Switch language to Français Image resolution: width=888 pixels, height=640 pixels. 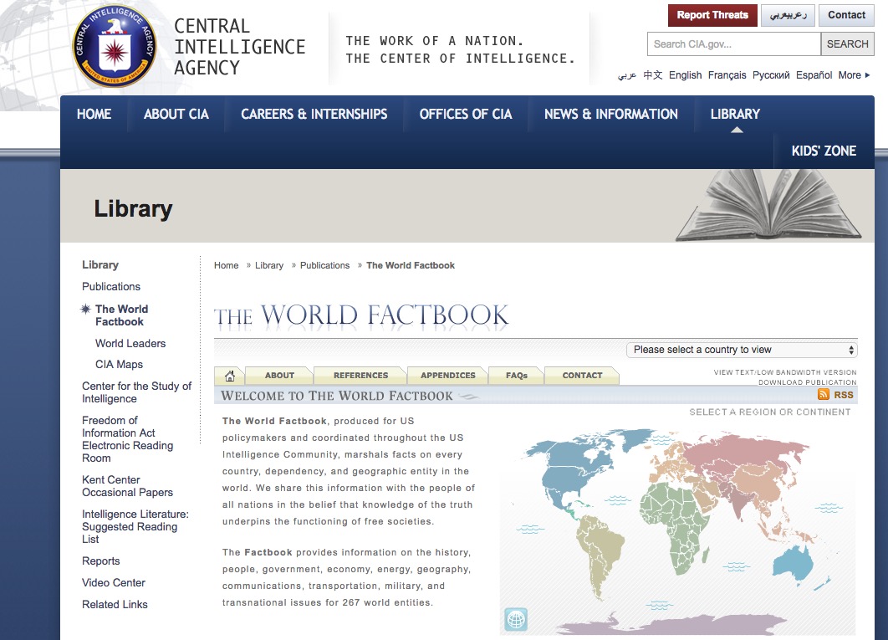click(x=727, y=74)
